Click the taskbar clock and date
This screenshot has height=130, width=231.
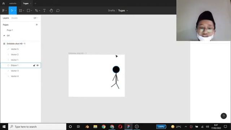(216, 127)
